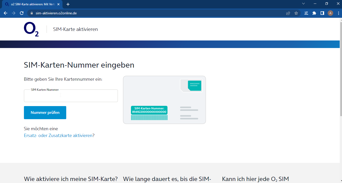Viewport: 342px width, 183px height.
Task: Click the heading SIM-Karten-Nummer eingeben
Action: pyautogui.click(x=79, y=65)
